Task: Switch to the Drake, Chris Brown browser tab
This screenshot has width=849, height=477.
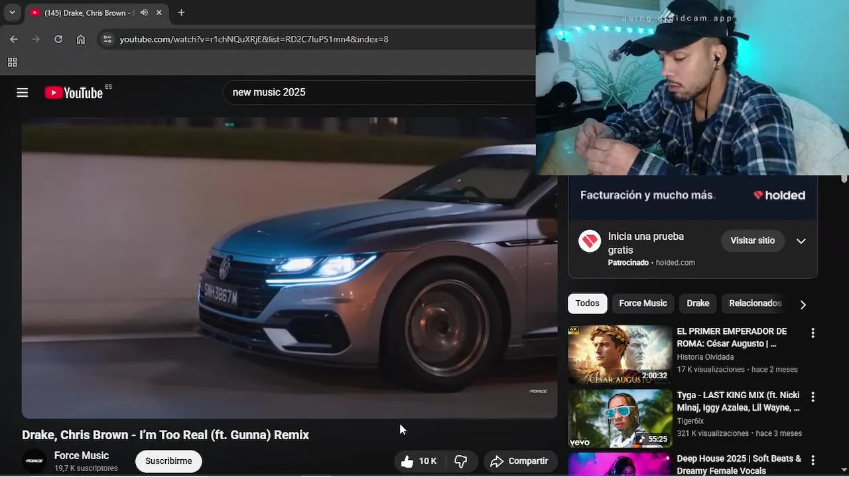Action: (98, 13)
